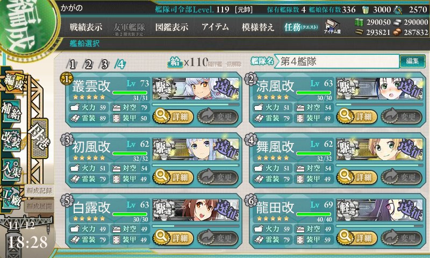Click the 母港 home port icon
The height and width of the screenshot is (258, 430).
pyautogui.click(x=40, y=138)
